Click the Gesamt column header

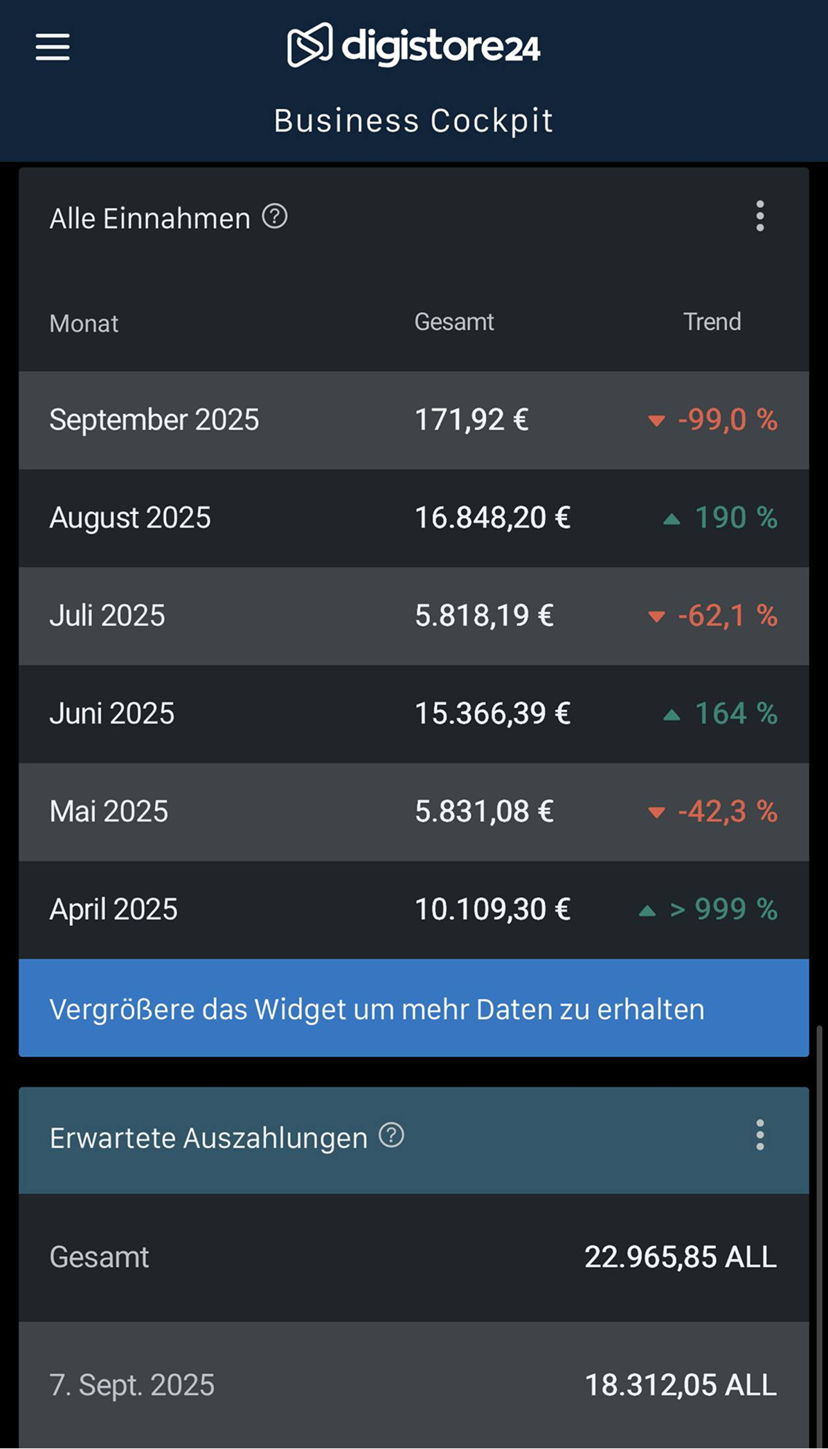[454, 322]
